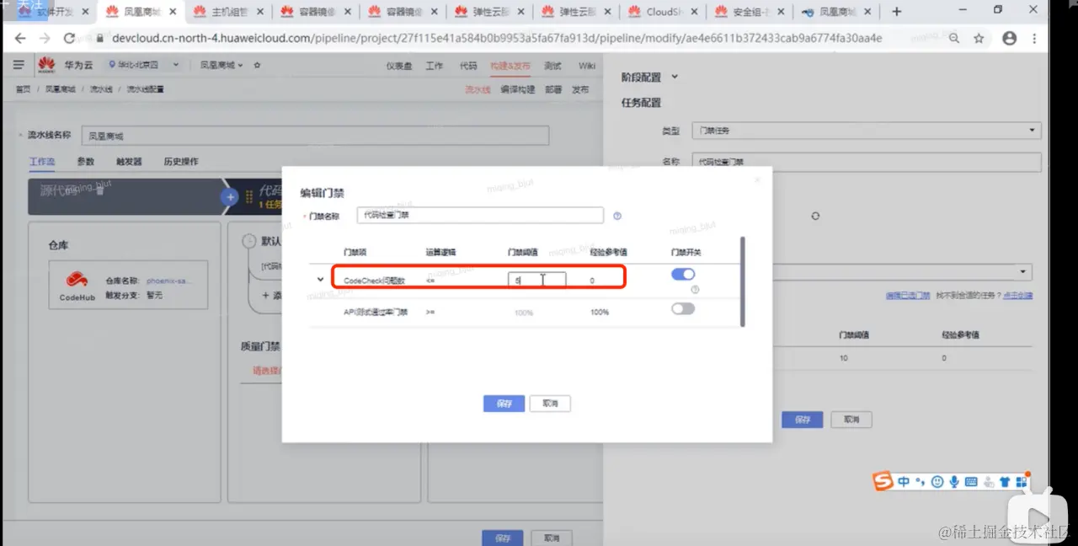The width and height of the screenshot is (1078, 546).
Task: Select the 部署 sub-navigation tab
Action: (x=553, y=89)
